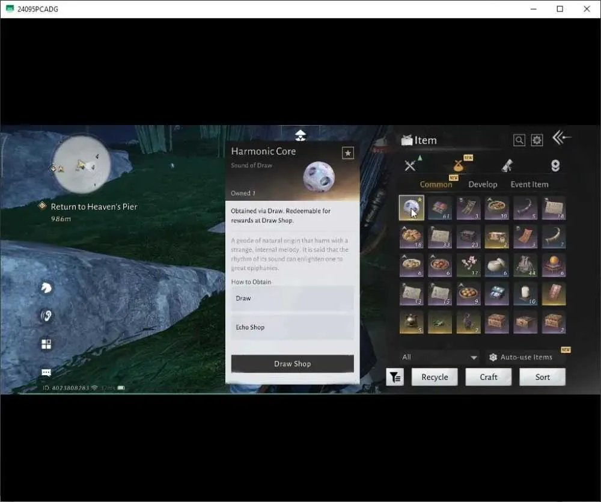The image size is (601, 502).
Task: Switch to the Common tab
Action: [436, 184]
